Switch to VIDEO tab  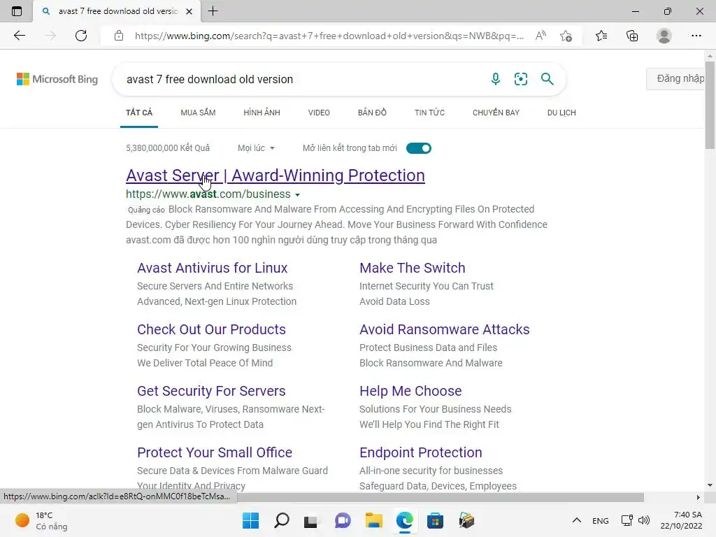click(319, 113)
